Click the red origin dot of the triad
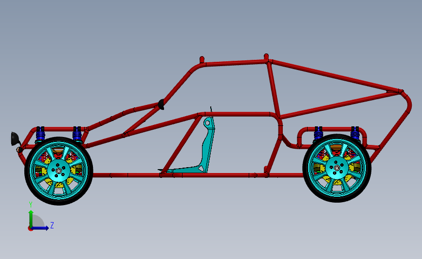 [30, 229]
